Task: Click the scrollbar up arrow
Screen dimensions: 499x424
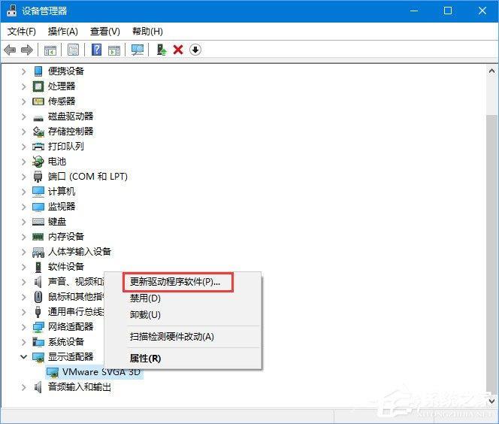Action: click(x=491, y=71)
